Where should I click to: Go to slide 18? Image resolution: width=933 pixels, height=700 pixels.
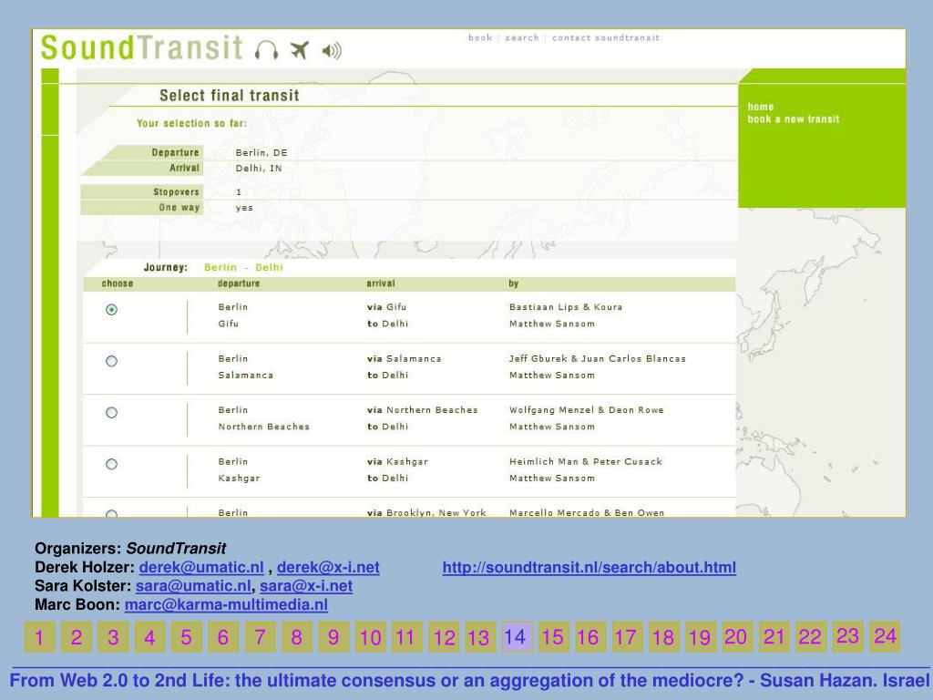coord(664,637)
